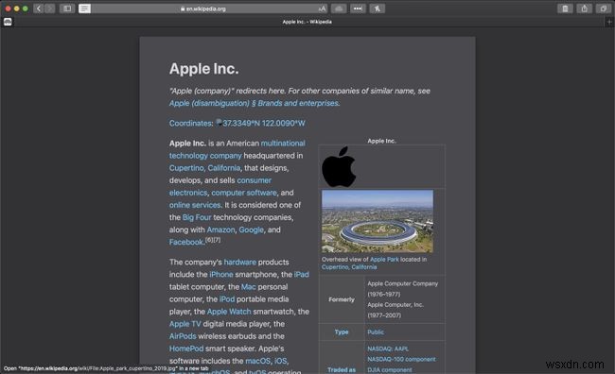Follow the Apple Park caption link
Screen dimensions: 615x374
click(384, 260)
